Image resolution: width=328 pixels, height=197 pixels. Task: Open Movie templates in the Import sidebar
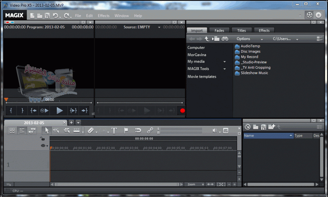(202, 76)
